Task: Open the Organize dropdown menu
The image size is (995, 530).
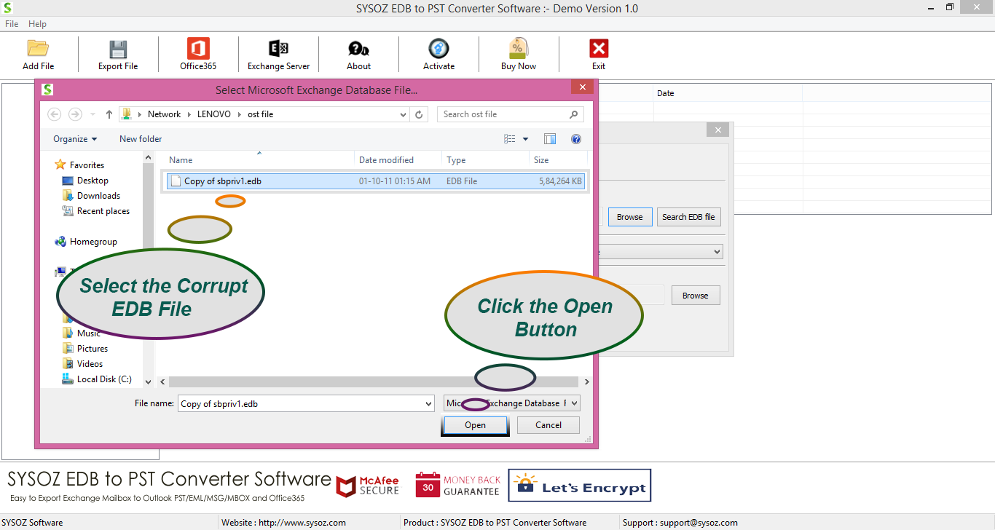Action: 75,139
